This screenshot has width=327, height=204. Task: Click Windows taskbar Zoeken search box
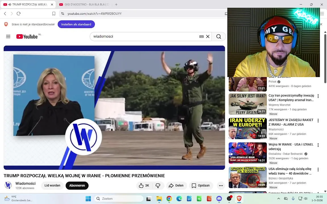(x=119, y=199)
